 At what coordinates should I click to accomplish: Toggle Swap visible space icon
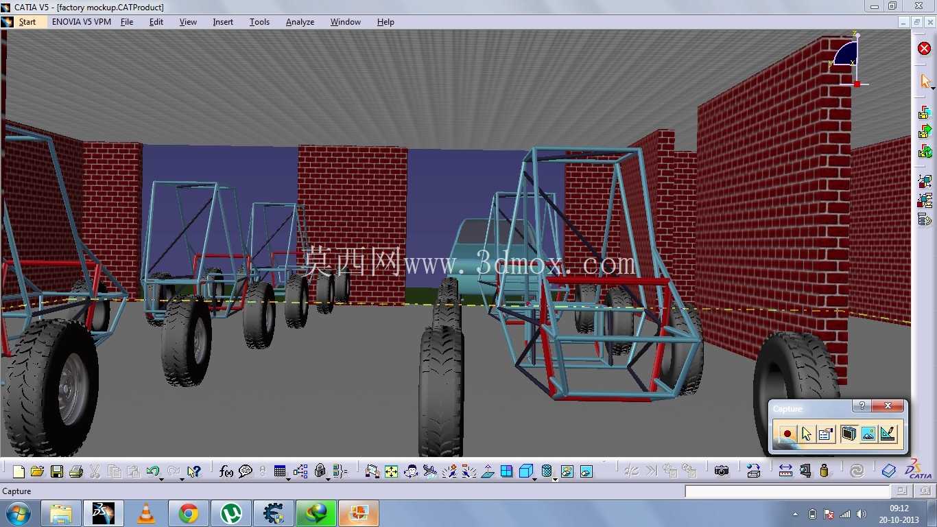(586, 471)
